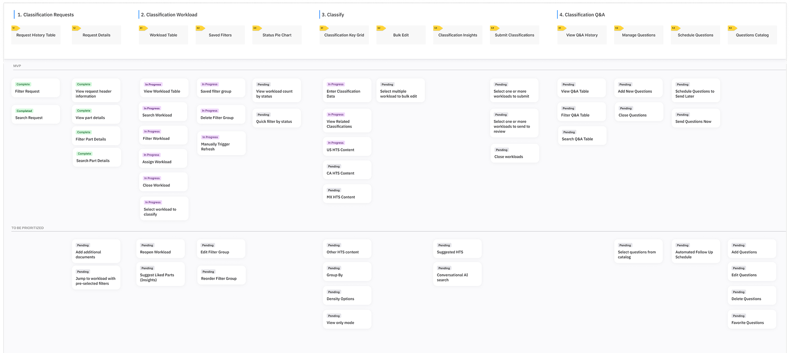Open the Select workload to classify card
The height and width of the screenshot is (353, 790).
tap(164, 209)
